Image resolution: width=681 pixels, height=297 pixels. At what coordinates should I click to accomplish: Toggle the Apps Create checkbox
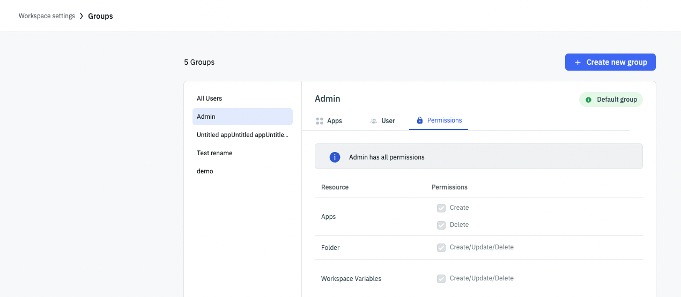[441, 208]
